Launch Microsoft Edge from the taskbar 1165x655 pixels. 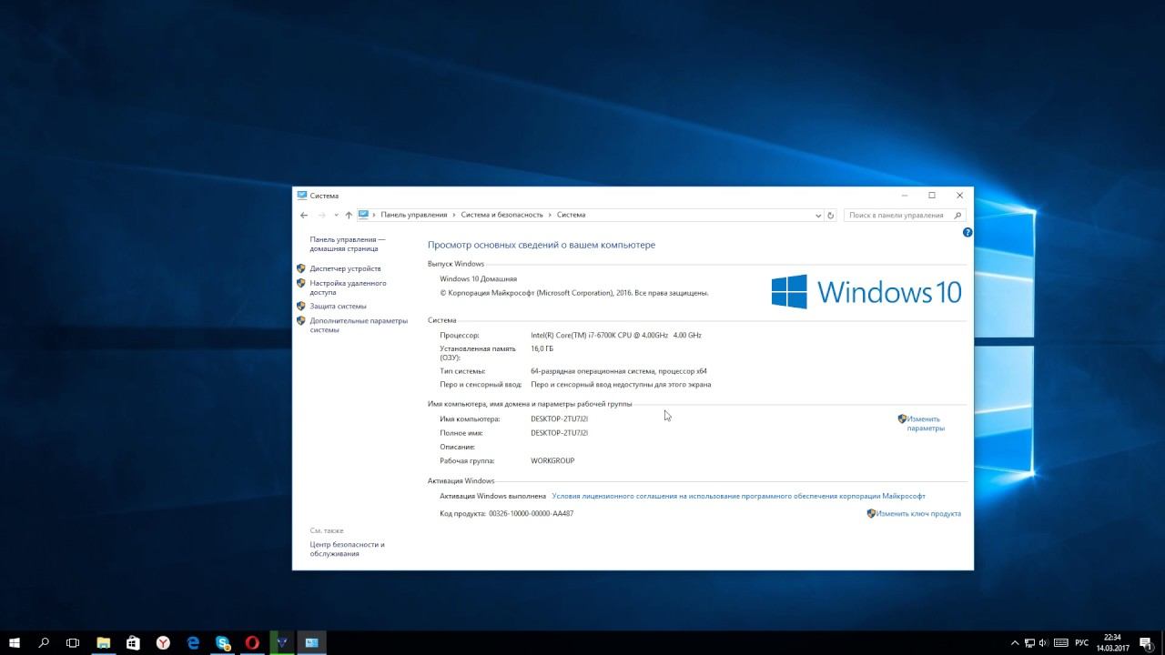point(193,642)
